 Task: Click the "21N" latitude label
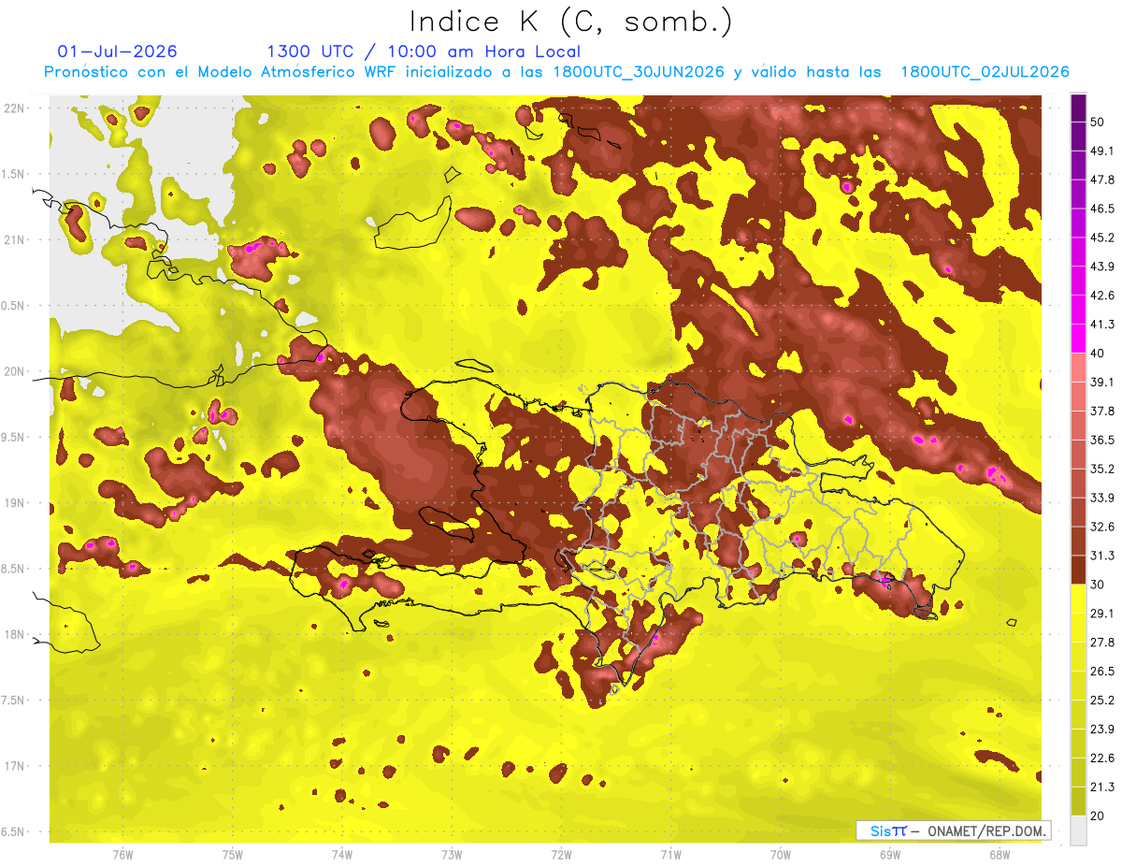[x=15, y=239]
